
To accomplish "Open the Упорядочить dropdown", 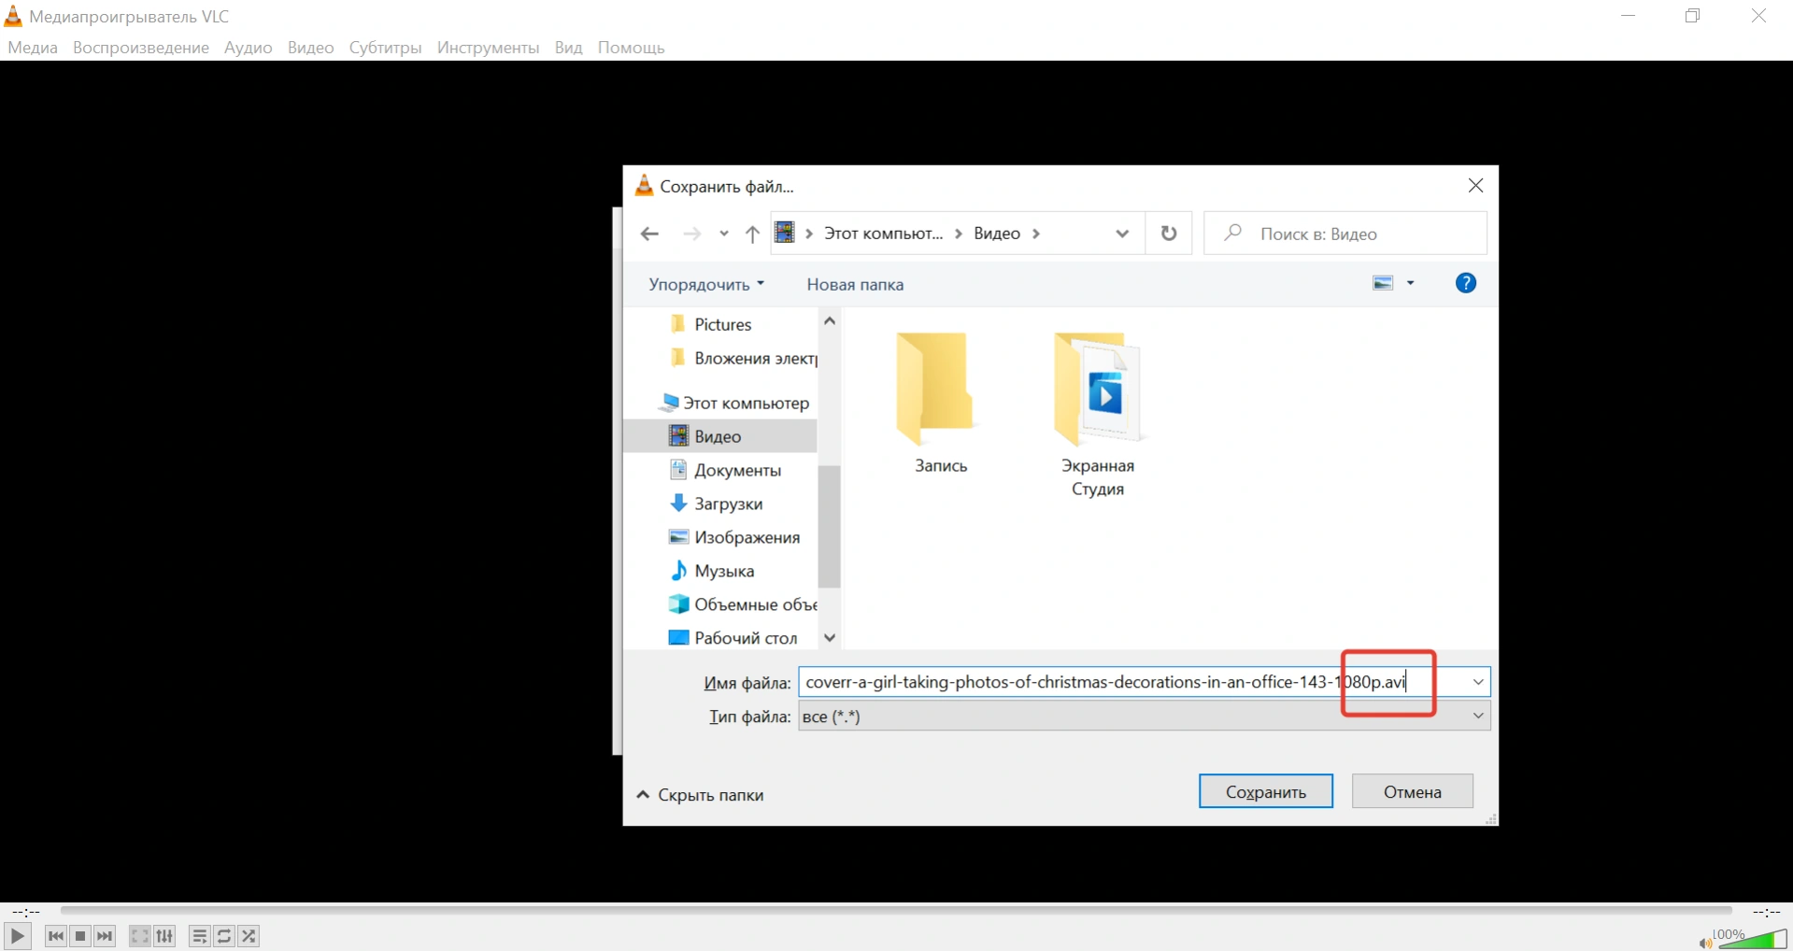I will [706, 285].
